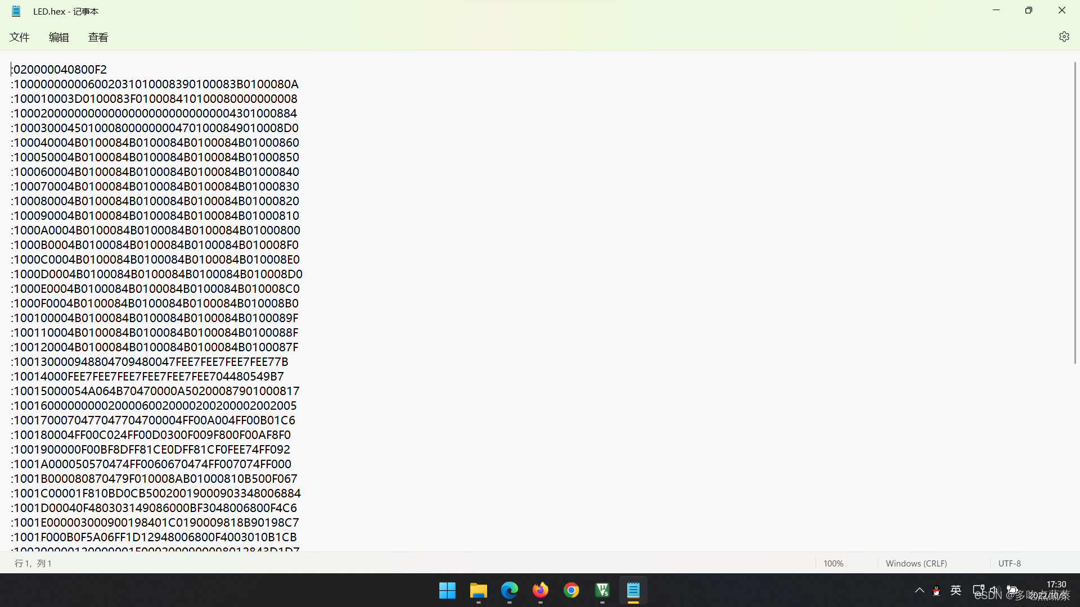Click the UTF-8 encoding status item
The image size is (1080, 607).
pos(1009,563)
